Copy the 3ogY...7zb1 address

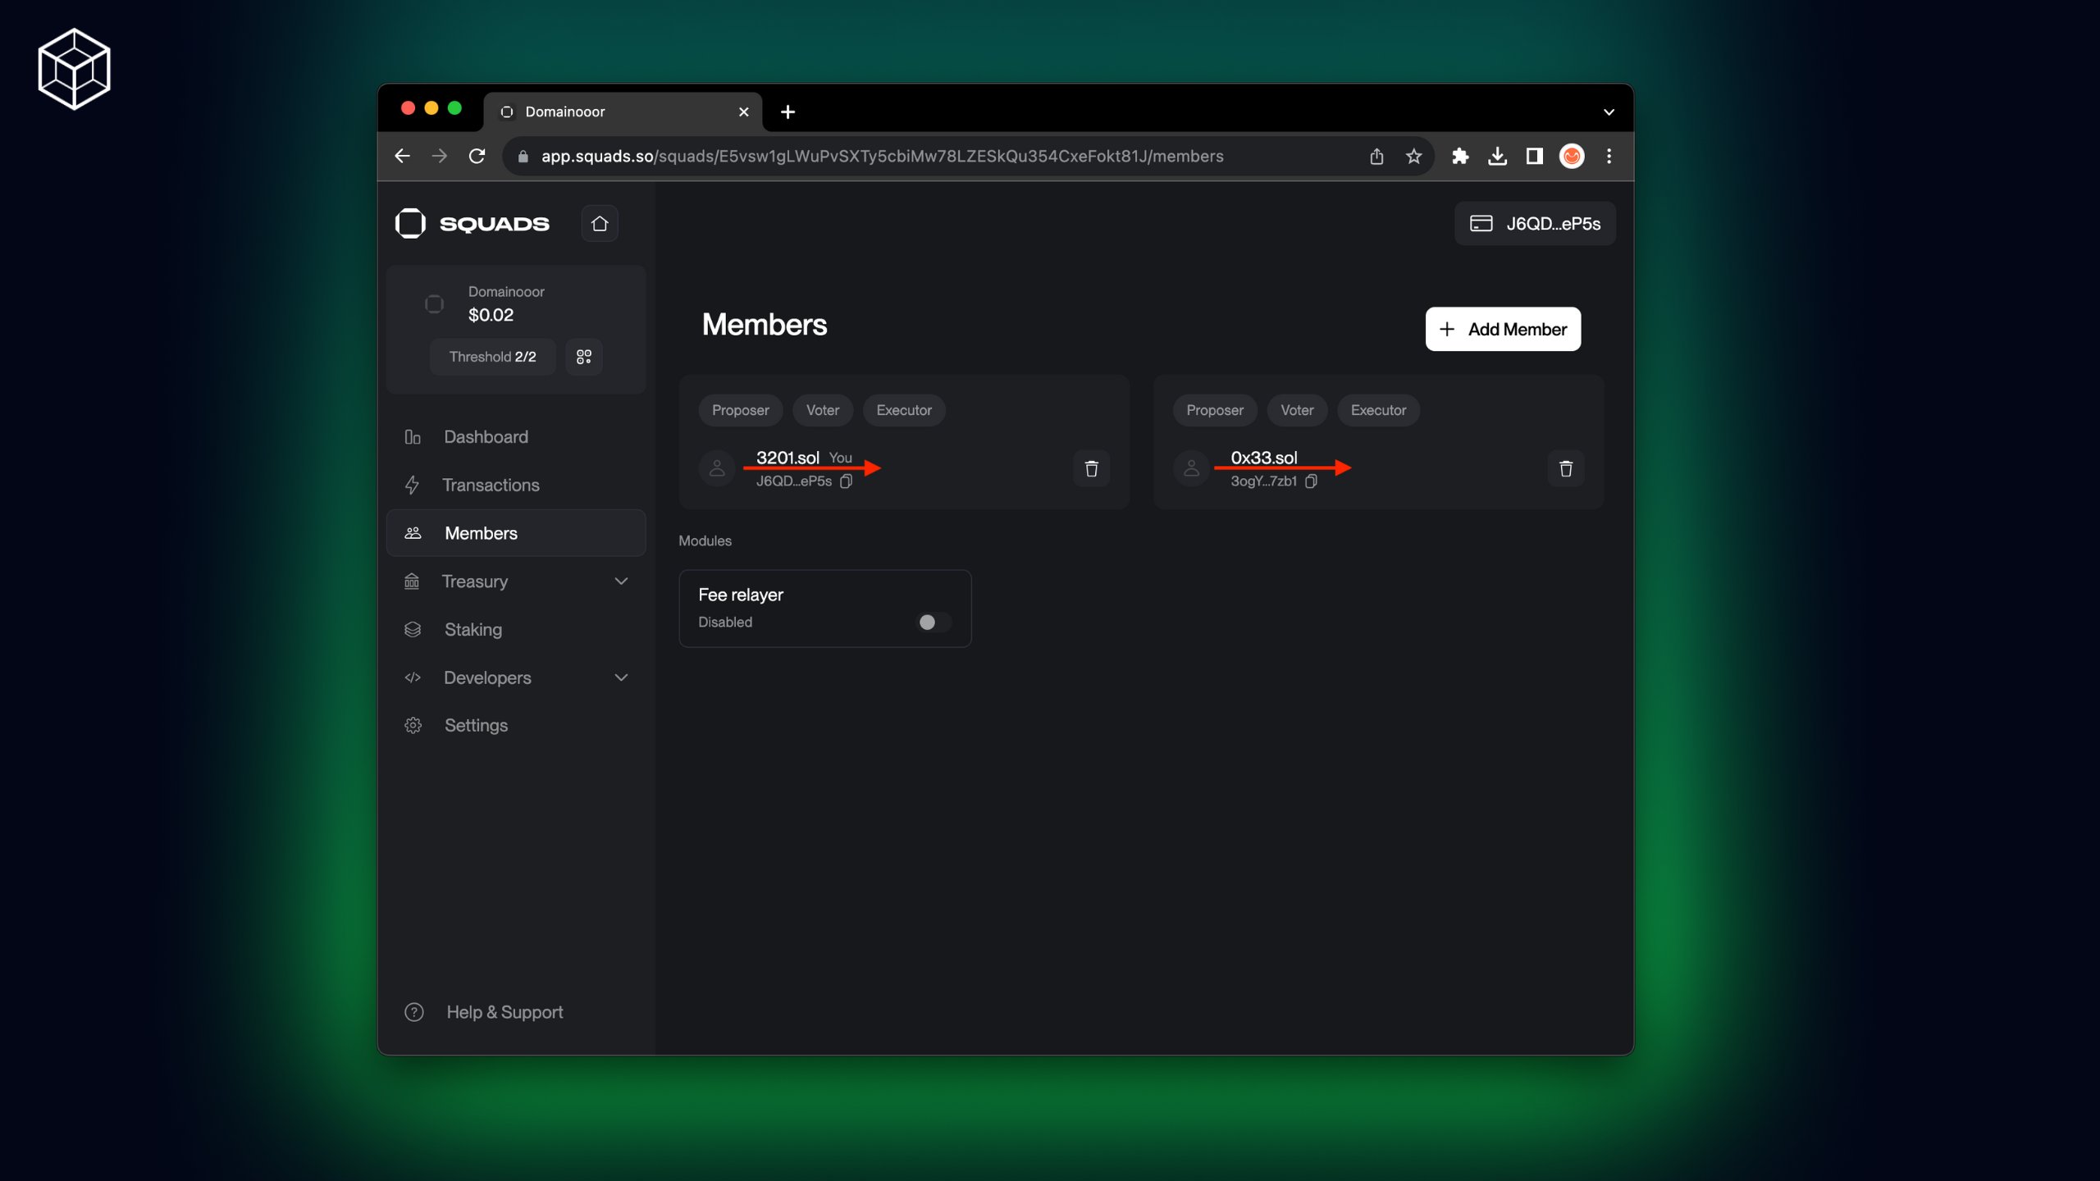tap(1312, 481)
